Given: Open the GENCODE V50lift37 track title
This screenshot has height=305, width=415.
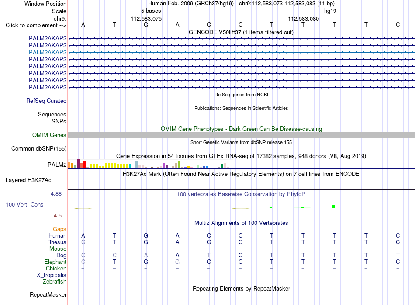Looking at the screenshot, I should click(x=241, y=32).
